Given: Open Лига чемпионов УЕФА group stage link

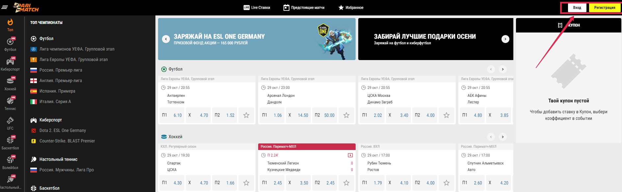Looking at the screenshot, I should (77, 49).
